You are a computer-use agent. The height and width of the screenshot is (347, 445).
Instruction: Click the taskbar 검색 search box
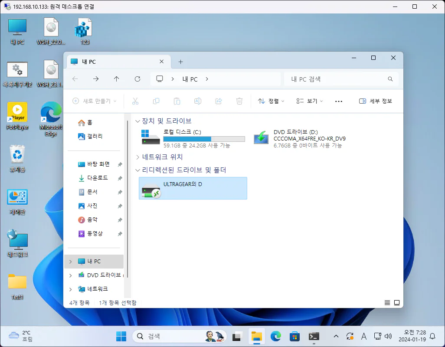click(180, 337)
